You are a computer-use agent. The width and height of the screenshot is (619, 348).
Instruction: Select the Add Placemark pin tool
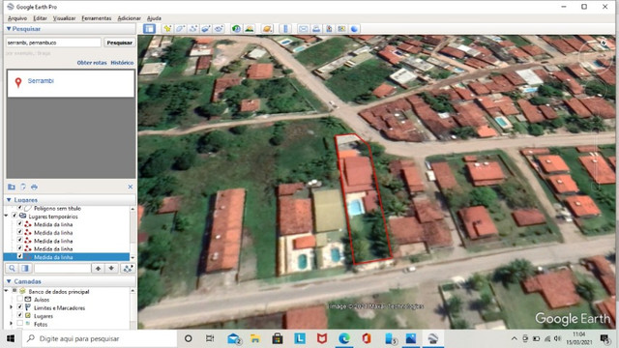(x=167, y=29)
